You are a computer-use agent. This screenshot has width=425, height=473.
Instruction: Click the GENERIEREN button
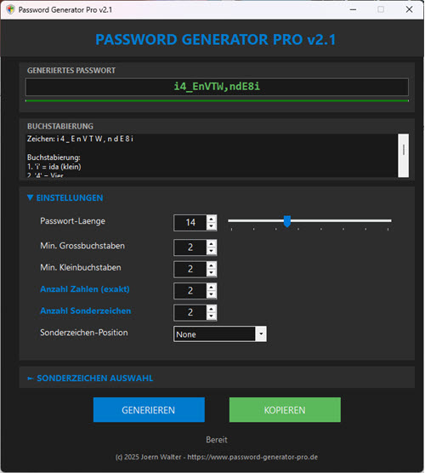tap(149, 410)
